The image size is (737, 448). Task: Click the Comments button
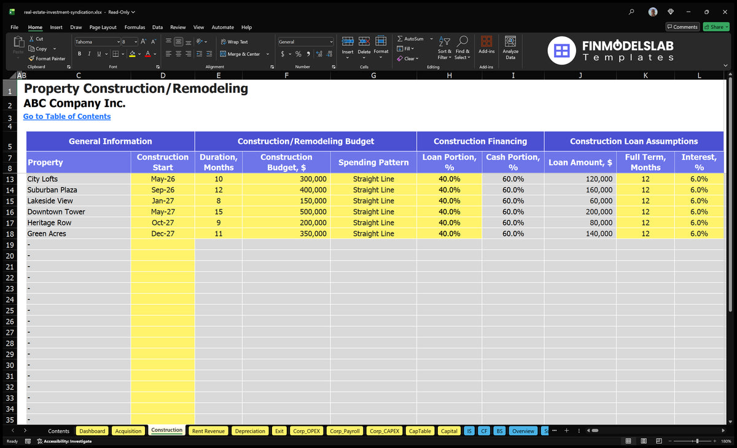pyautogui.click(x=682, y=27)
